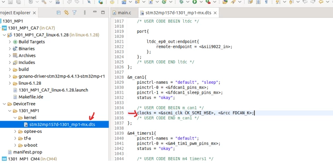Select the manifest.prop file
The height and width of the screenshot is (163, 333).
point(27,152)
